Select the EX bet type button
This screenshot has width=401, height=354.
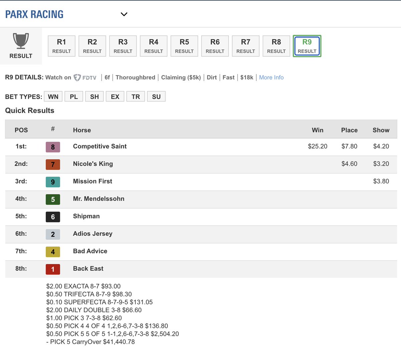point(115,97)
